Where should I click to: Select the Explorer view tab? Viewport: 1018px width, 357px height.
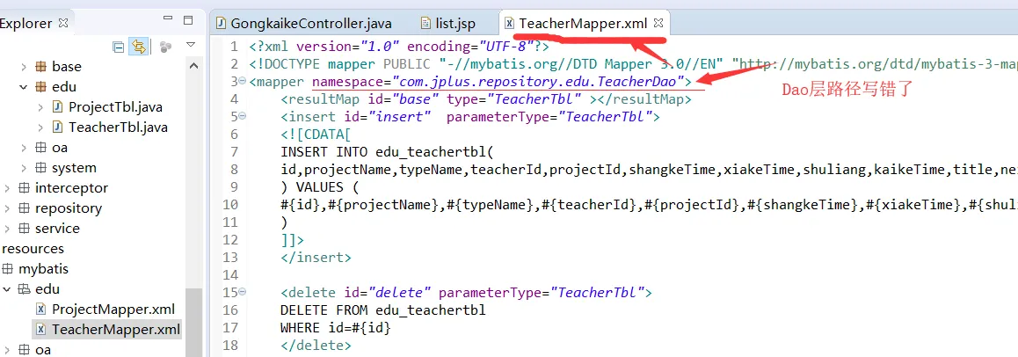[26, 24]
